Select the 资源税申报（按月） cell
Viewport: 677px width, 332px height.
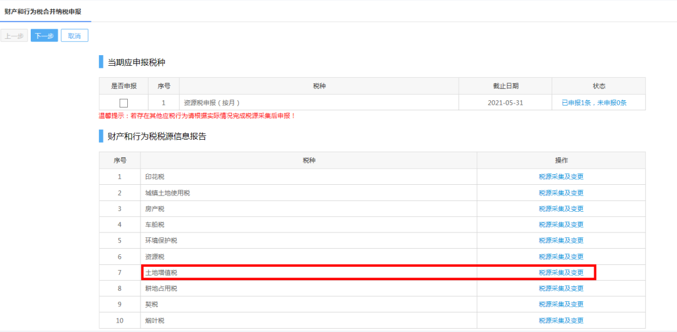(x=319, y=103)
